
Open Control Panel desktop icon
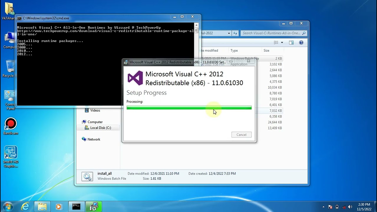point(10,100)
